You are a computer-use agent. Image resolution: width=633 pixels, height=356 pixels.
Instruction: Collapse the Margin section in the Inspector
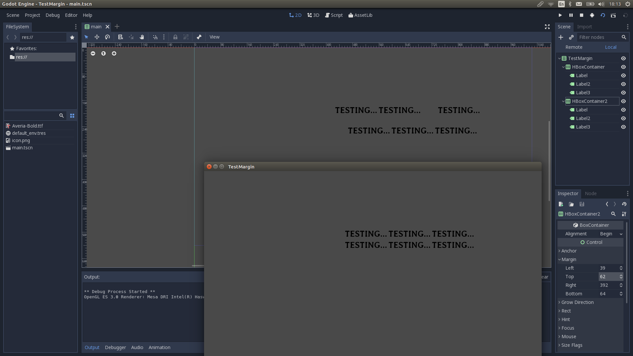559,259
